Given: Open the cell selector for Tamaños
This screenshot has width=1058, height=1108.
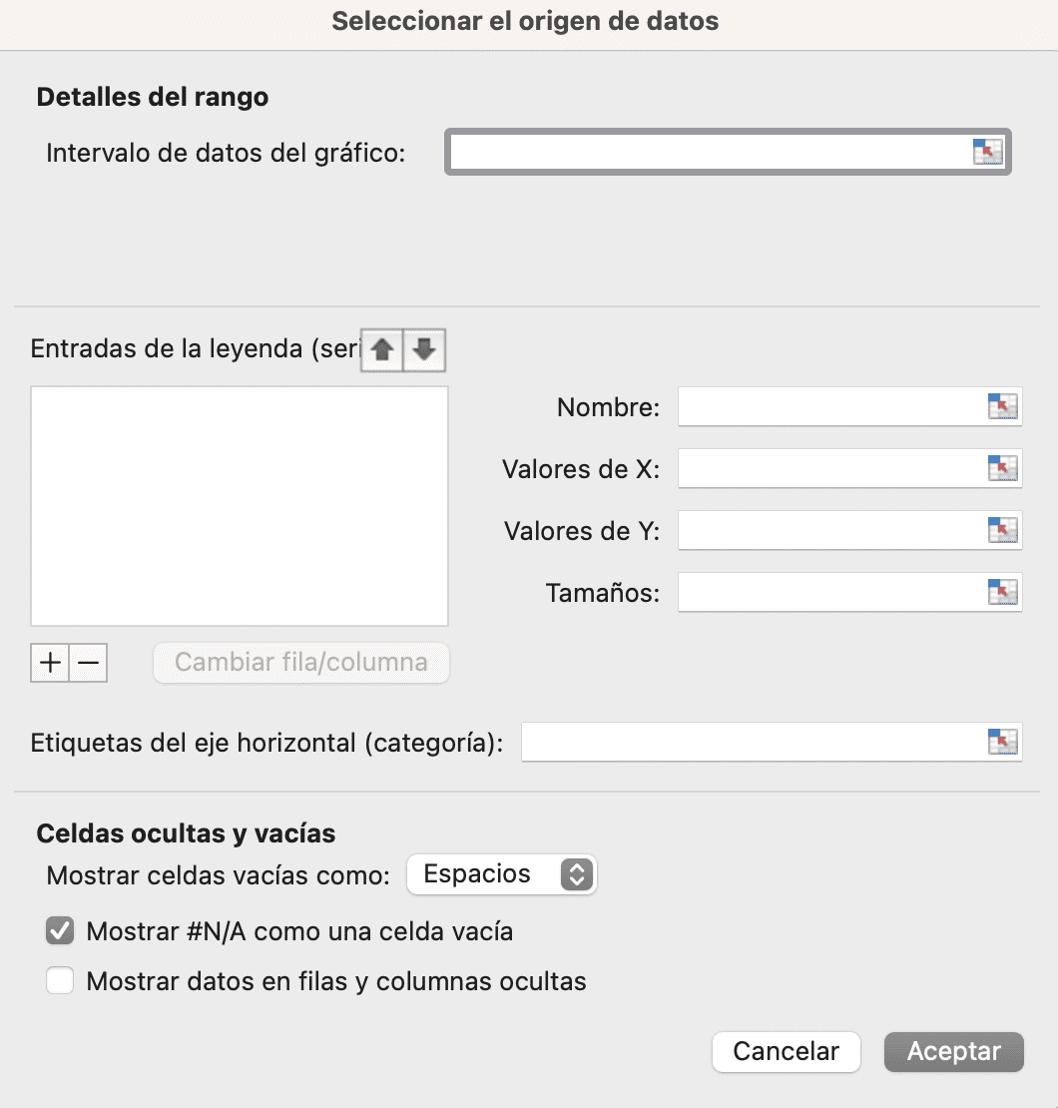Looking at the screenshot, I should (1001, 591).
